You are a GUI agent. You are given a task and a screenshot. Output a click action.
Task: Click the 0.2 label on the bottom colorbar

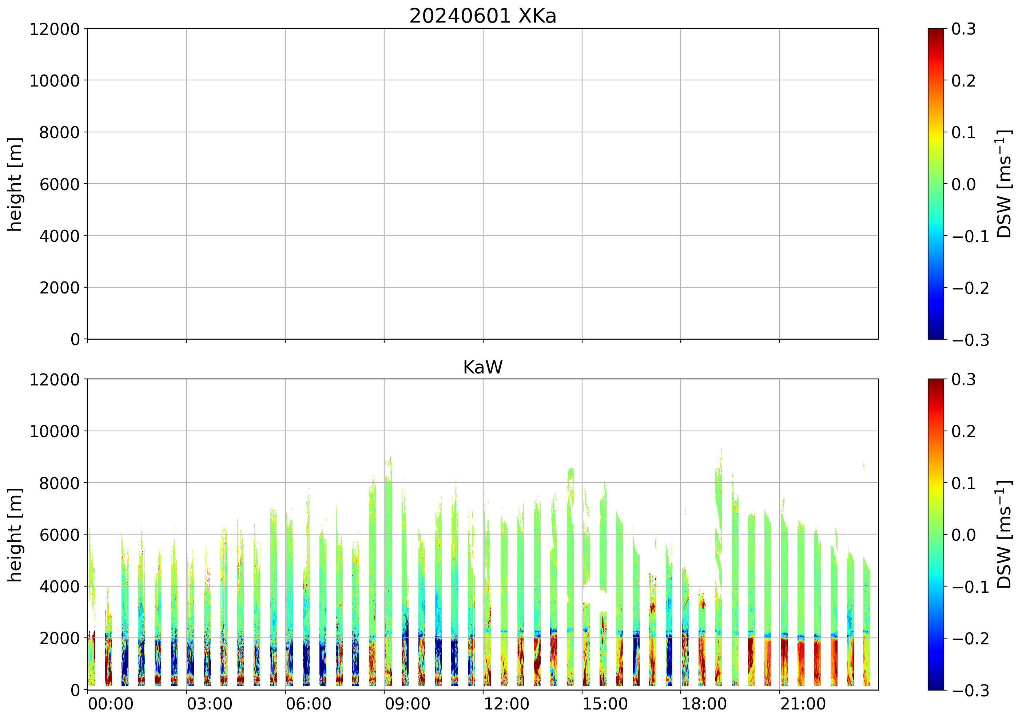point(964,431)
